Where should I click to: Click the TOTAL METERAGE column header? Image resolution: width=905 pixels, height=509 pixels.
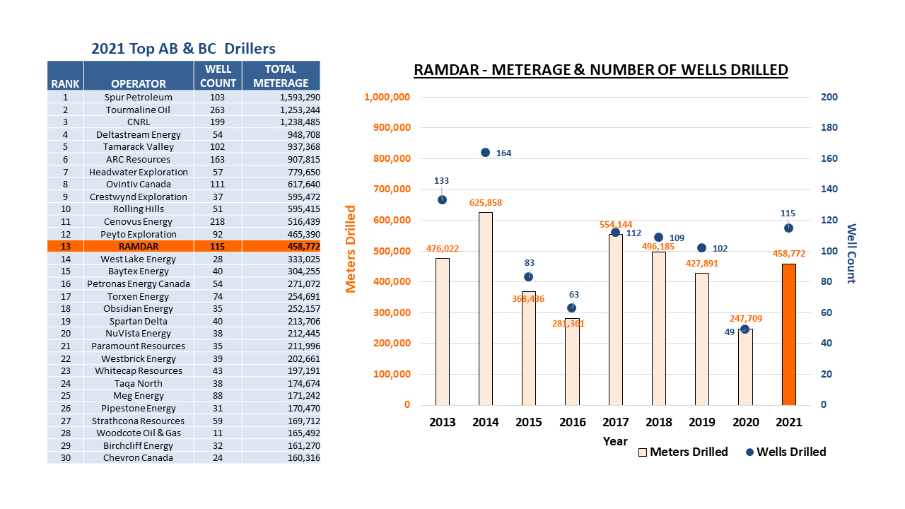coord(281,76)
